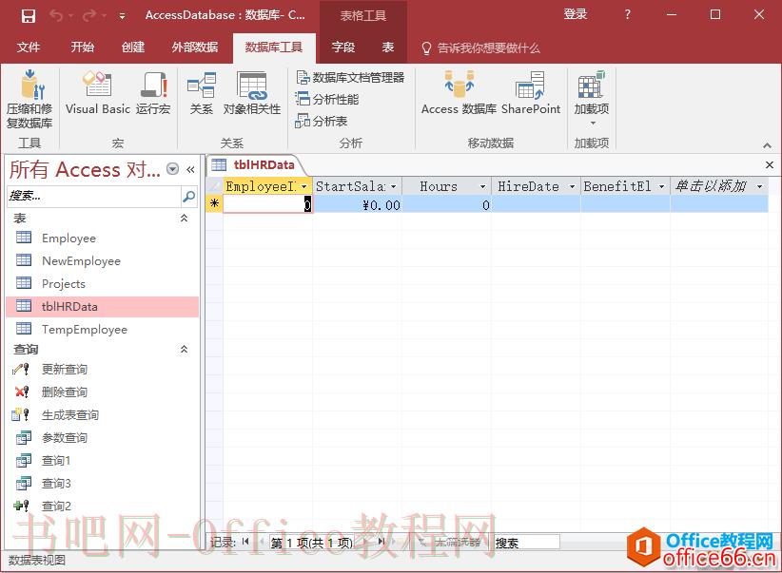Open the 加载项 (Add-ins) dropdown

click(592, 100)
